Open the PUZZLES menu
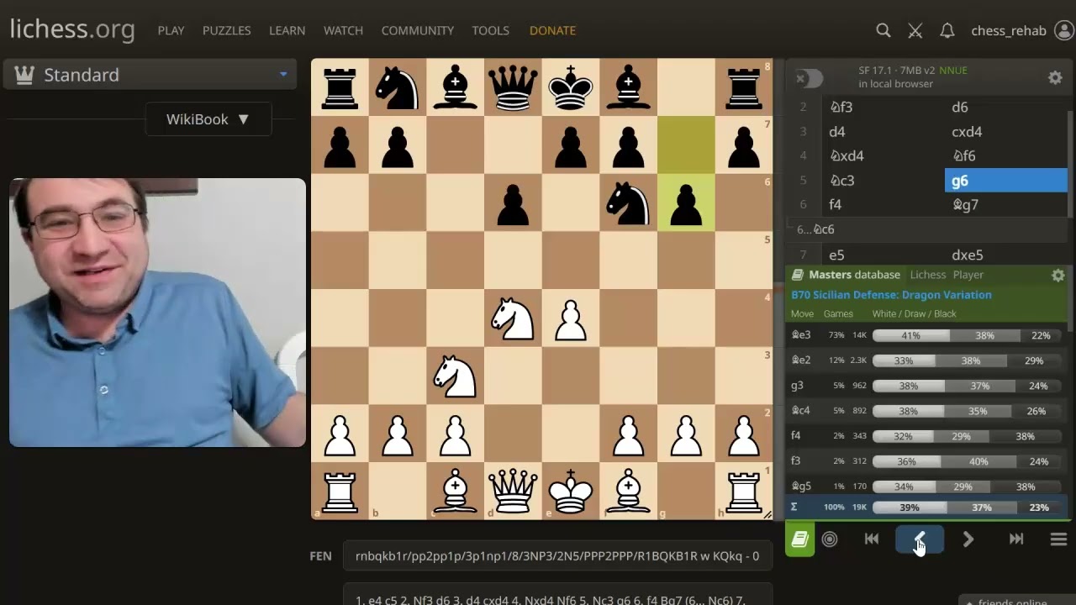 pyautogui.click(x=227, y=30)
